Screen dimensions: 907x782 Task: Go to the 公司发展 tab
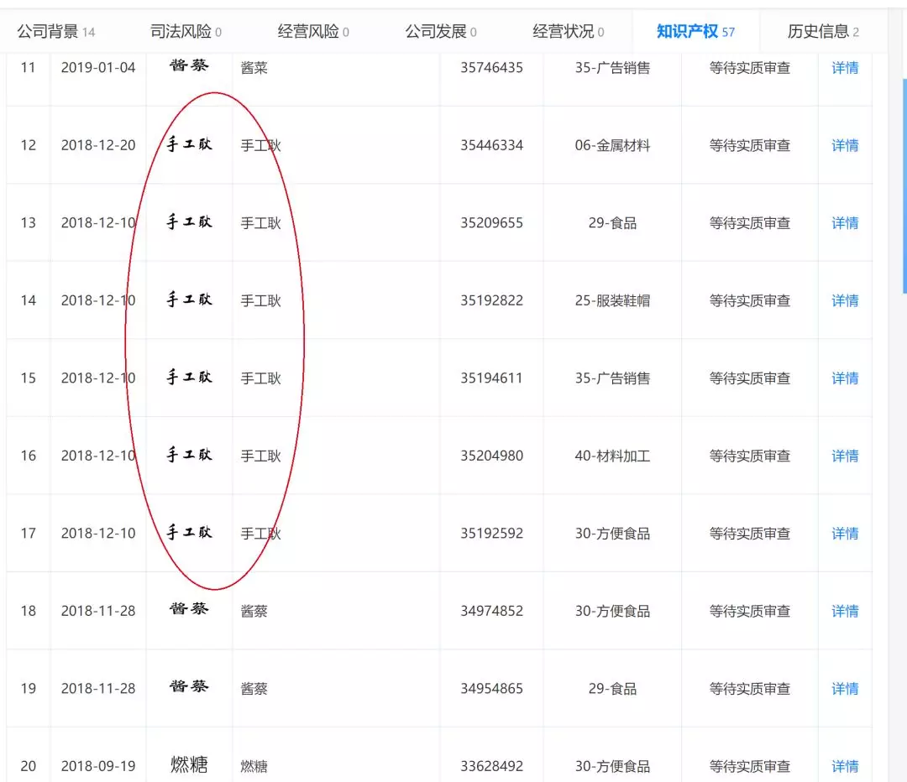pyautogui.click(x=440, y=32)
